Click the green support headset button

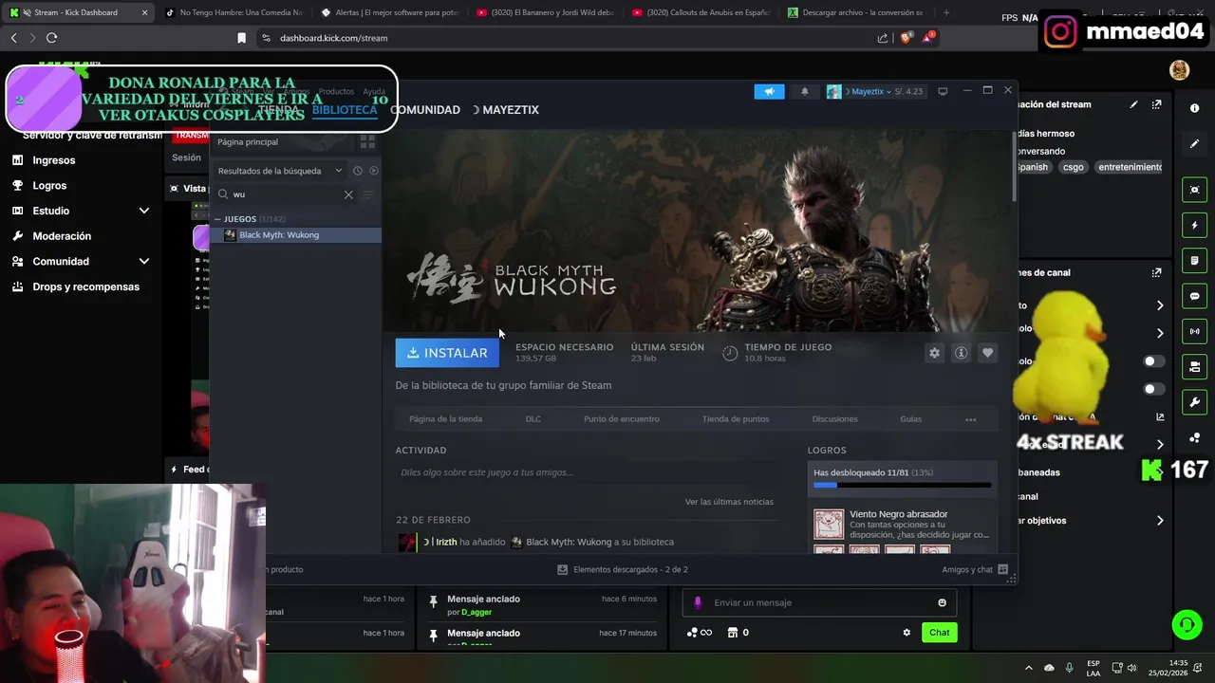coord(1187,624)
